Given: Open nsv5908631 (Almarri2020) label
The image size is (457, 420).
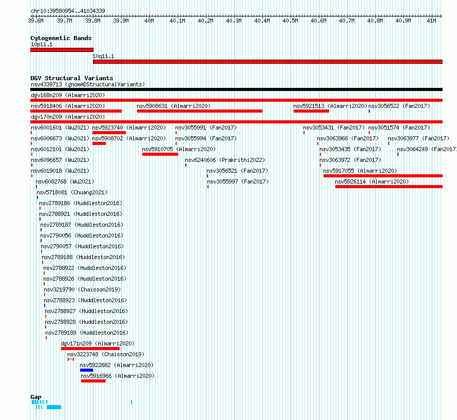Looking at the screenshot, I should pos(174,106).
